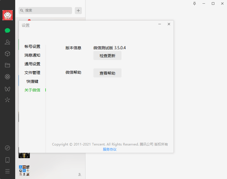Open the Chats view in the sidebar

point(8,31)
